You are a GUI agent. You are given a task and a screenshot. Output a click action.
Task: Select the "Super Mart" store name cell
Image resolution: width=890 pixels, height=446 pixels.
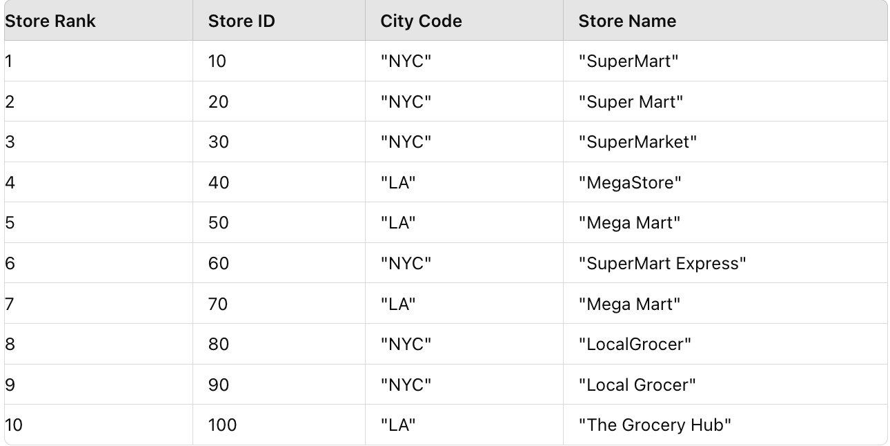(631, 102)
